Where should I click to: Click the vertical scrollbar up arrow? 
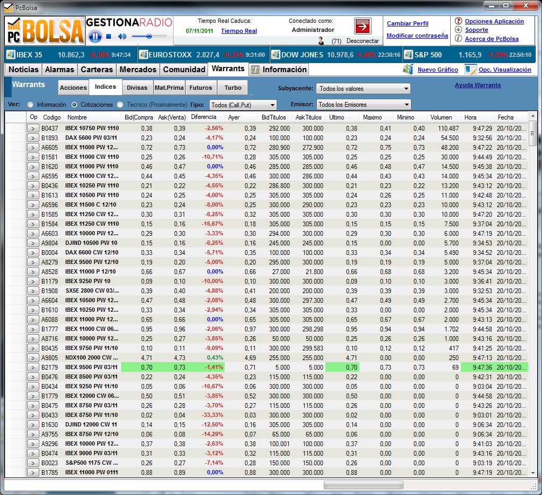[532, 116]
